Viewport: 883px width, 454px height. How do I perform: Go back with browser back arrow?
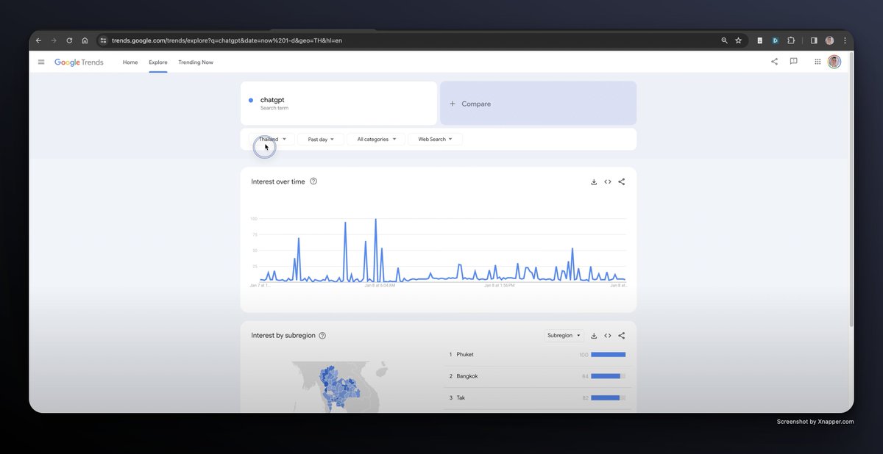[x=38, y=40]
